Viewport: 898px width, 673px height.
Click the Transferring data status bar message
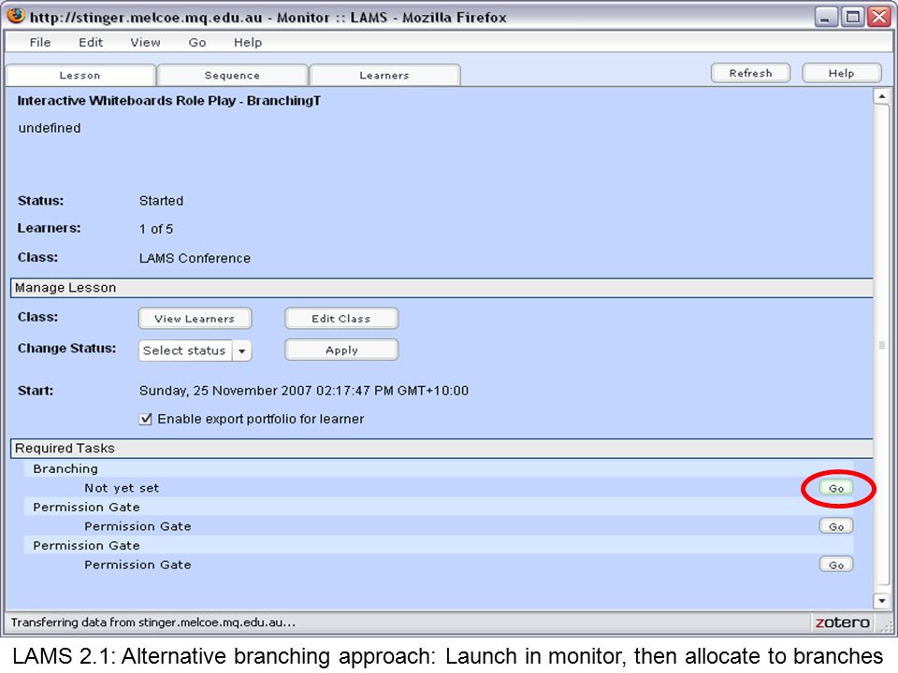coord(152,623)
